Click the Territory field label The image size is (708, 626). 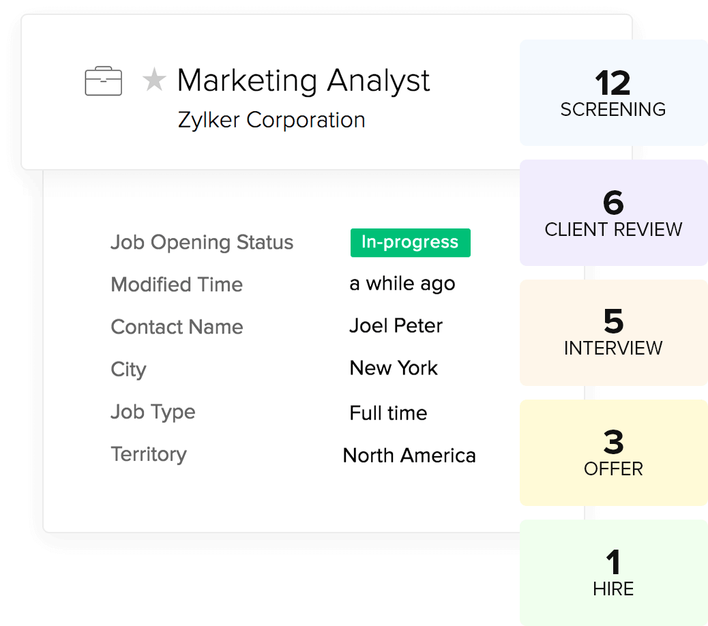pos(149,454)
